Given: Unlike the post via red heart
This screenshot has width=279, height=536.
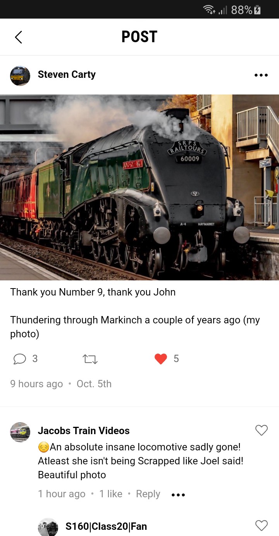Looking at the screenshot, I should click(x=160, y=359).
